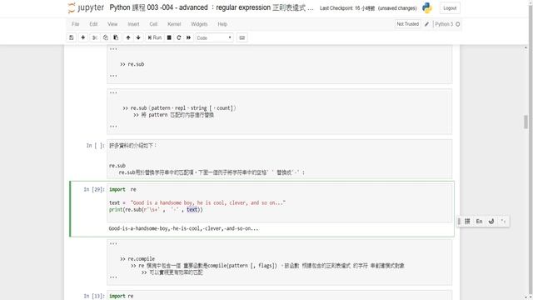Open the command palette keyboard icon
This screenshot has height=300, width=533.
tap(242, 37)
